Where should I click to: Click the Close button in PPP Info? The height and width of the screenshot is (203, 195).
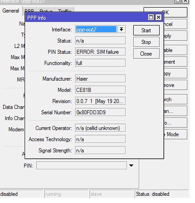(146, 54)
